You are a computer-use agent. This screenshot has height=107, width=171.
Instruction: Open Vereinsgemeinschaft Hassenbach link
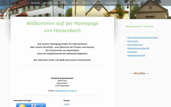coord(142,38)
